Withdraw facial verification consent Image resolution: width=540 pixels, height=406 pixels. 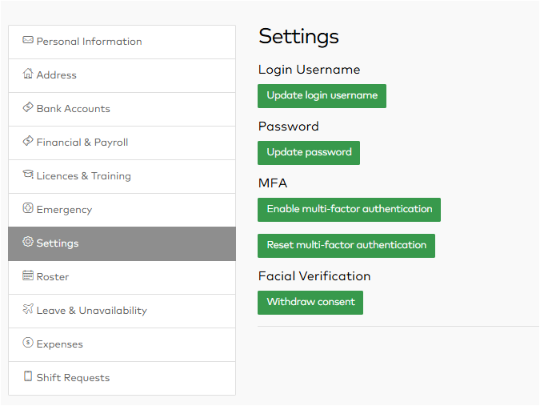[310, 303]
